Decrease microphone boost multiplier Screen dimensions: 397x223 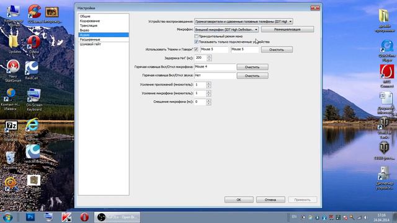click(208, 95)
